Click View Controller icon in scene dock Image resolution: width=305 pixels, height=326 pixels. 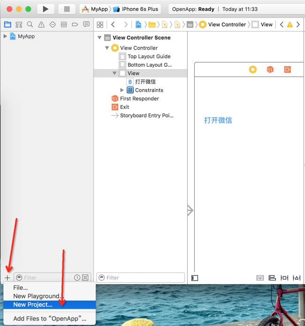pyautogui.click(x=253, y=69)
